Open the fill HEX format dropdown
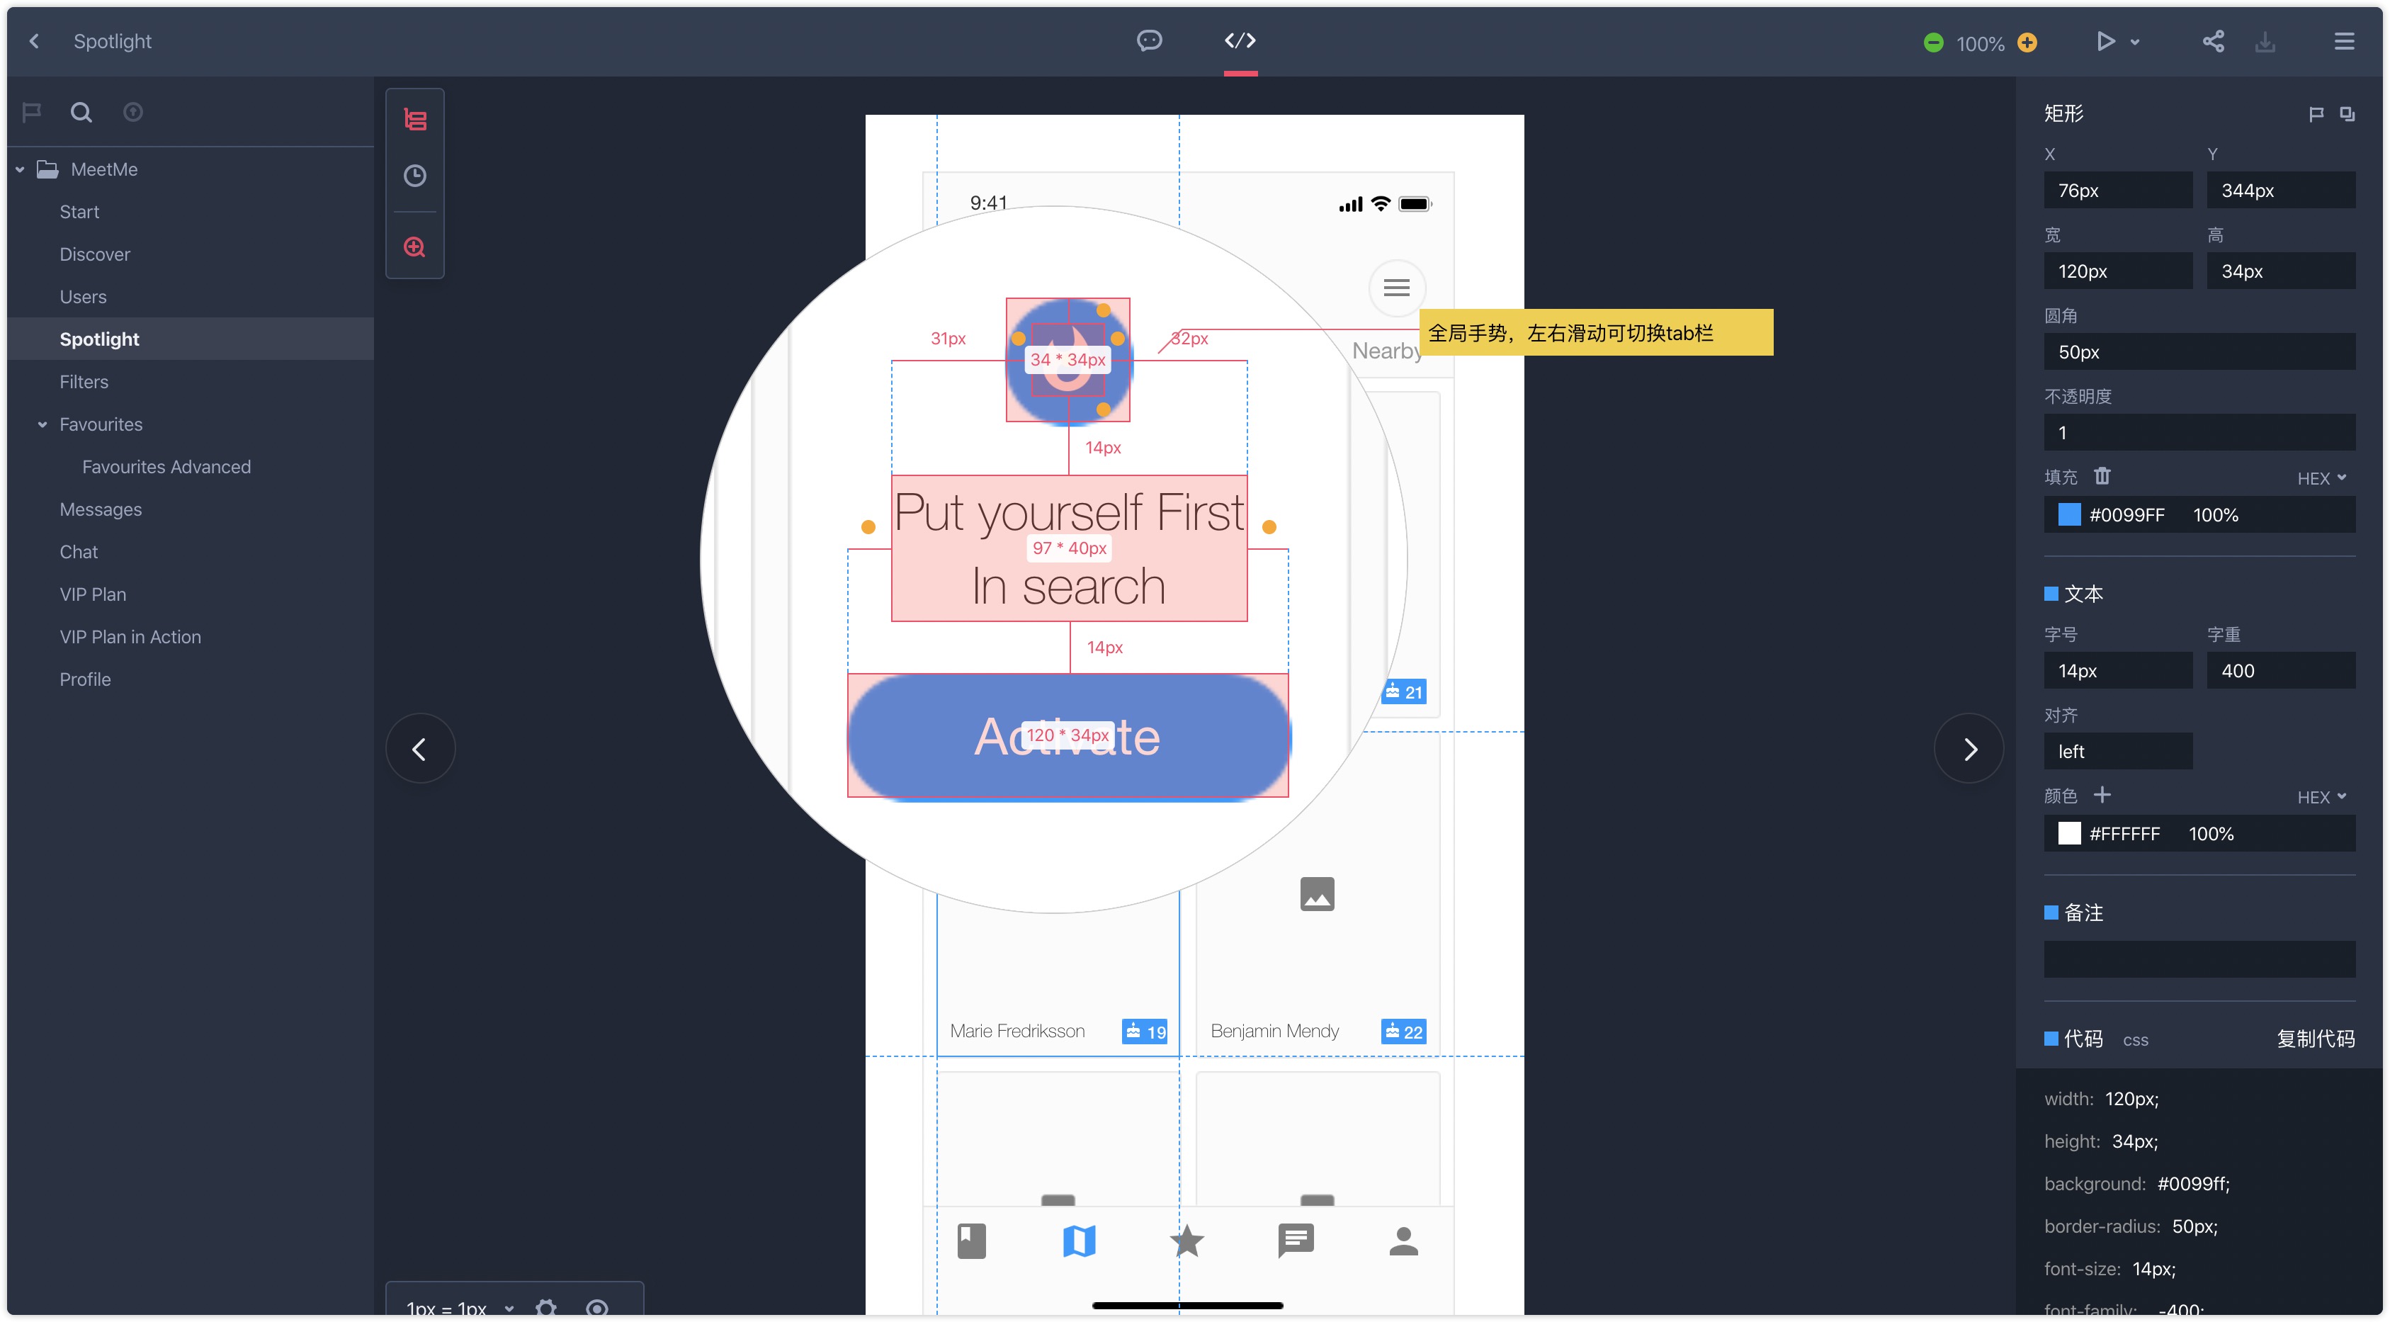Screen dimensions: 2390x1322 (x=2321, y=479)
